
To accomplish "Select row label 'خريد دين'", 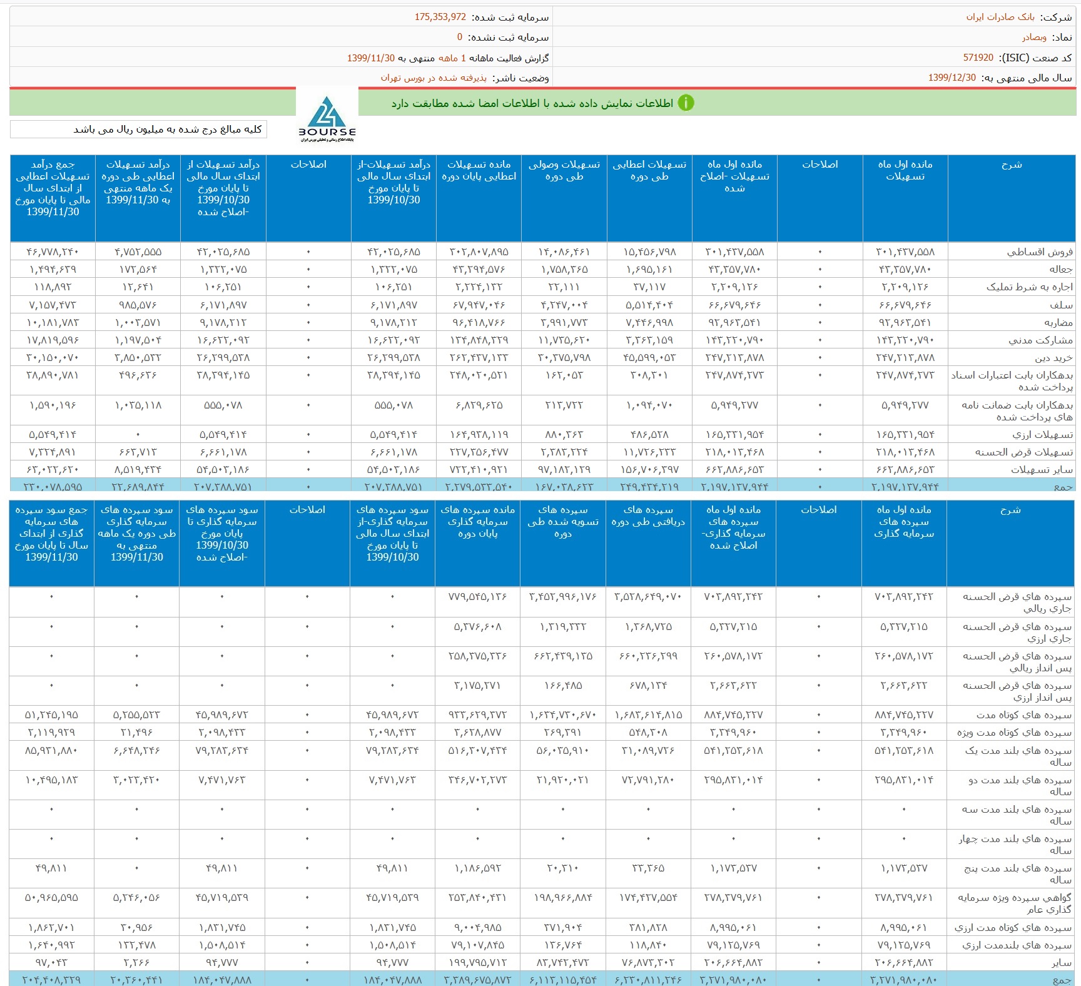I will [x=1053, y=358].
